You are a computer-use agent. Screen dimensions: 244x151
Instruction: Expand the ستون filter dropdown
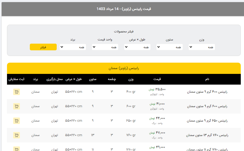tap(169, 47)
